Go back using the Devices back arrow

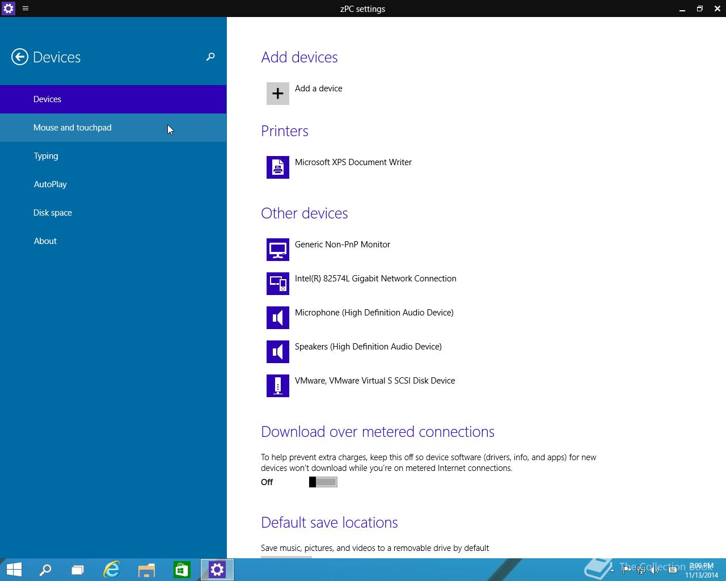tap(19, 57)
